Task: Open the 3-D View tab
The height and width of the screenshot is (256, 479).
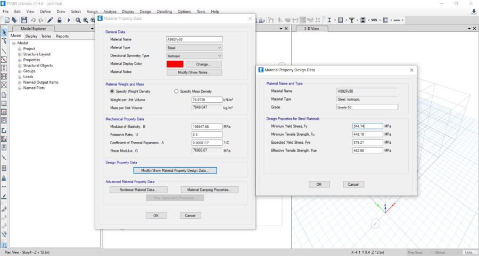Action: [311, 29]
